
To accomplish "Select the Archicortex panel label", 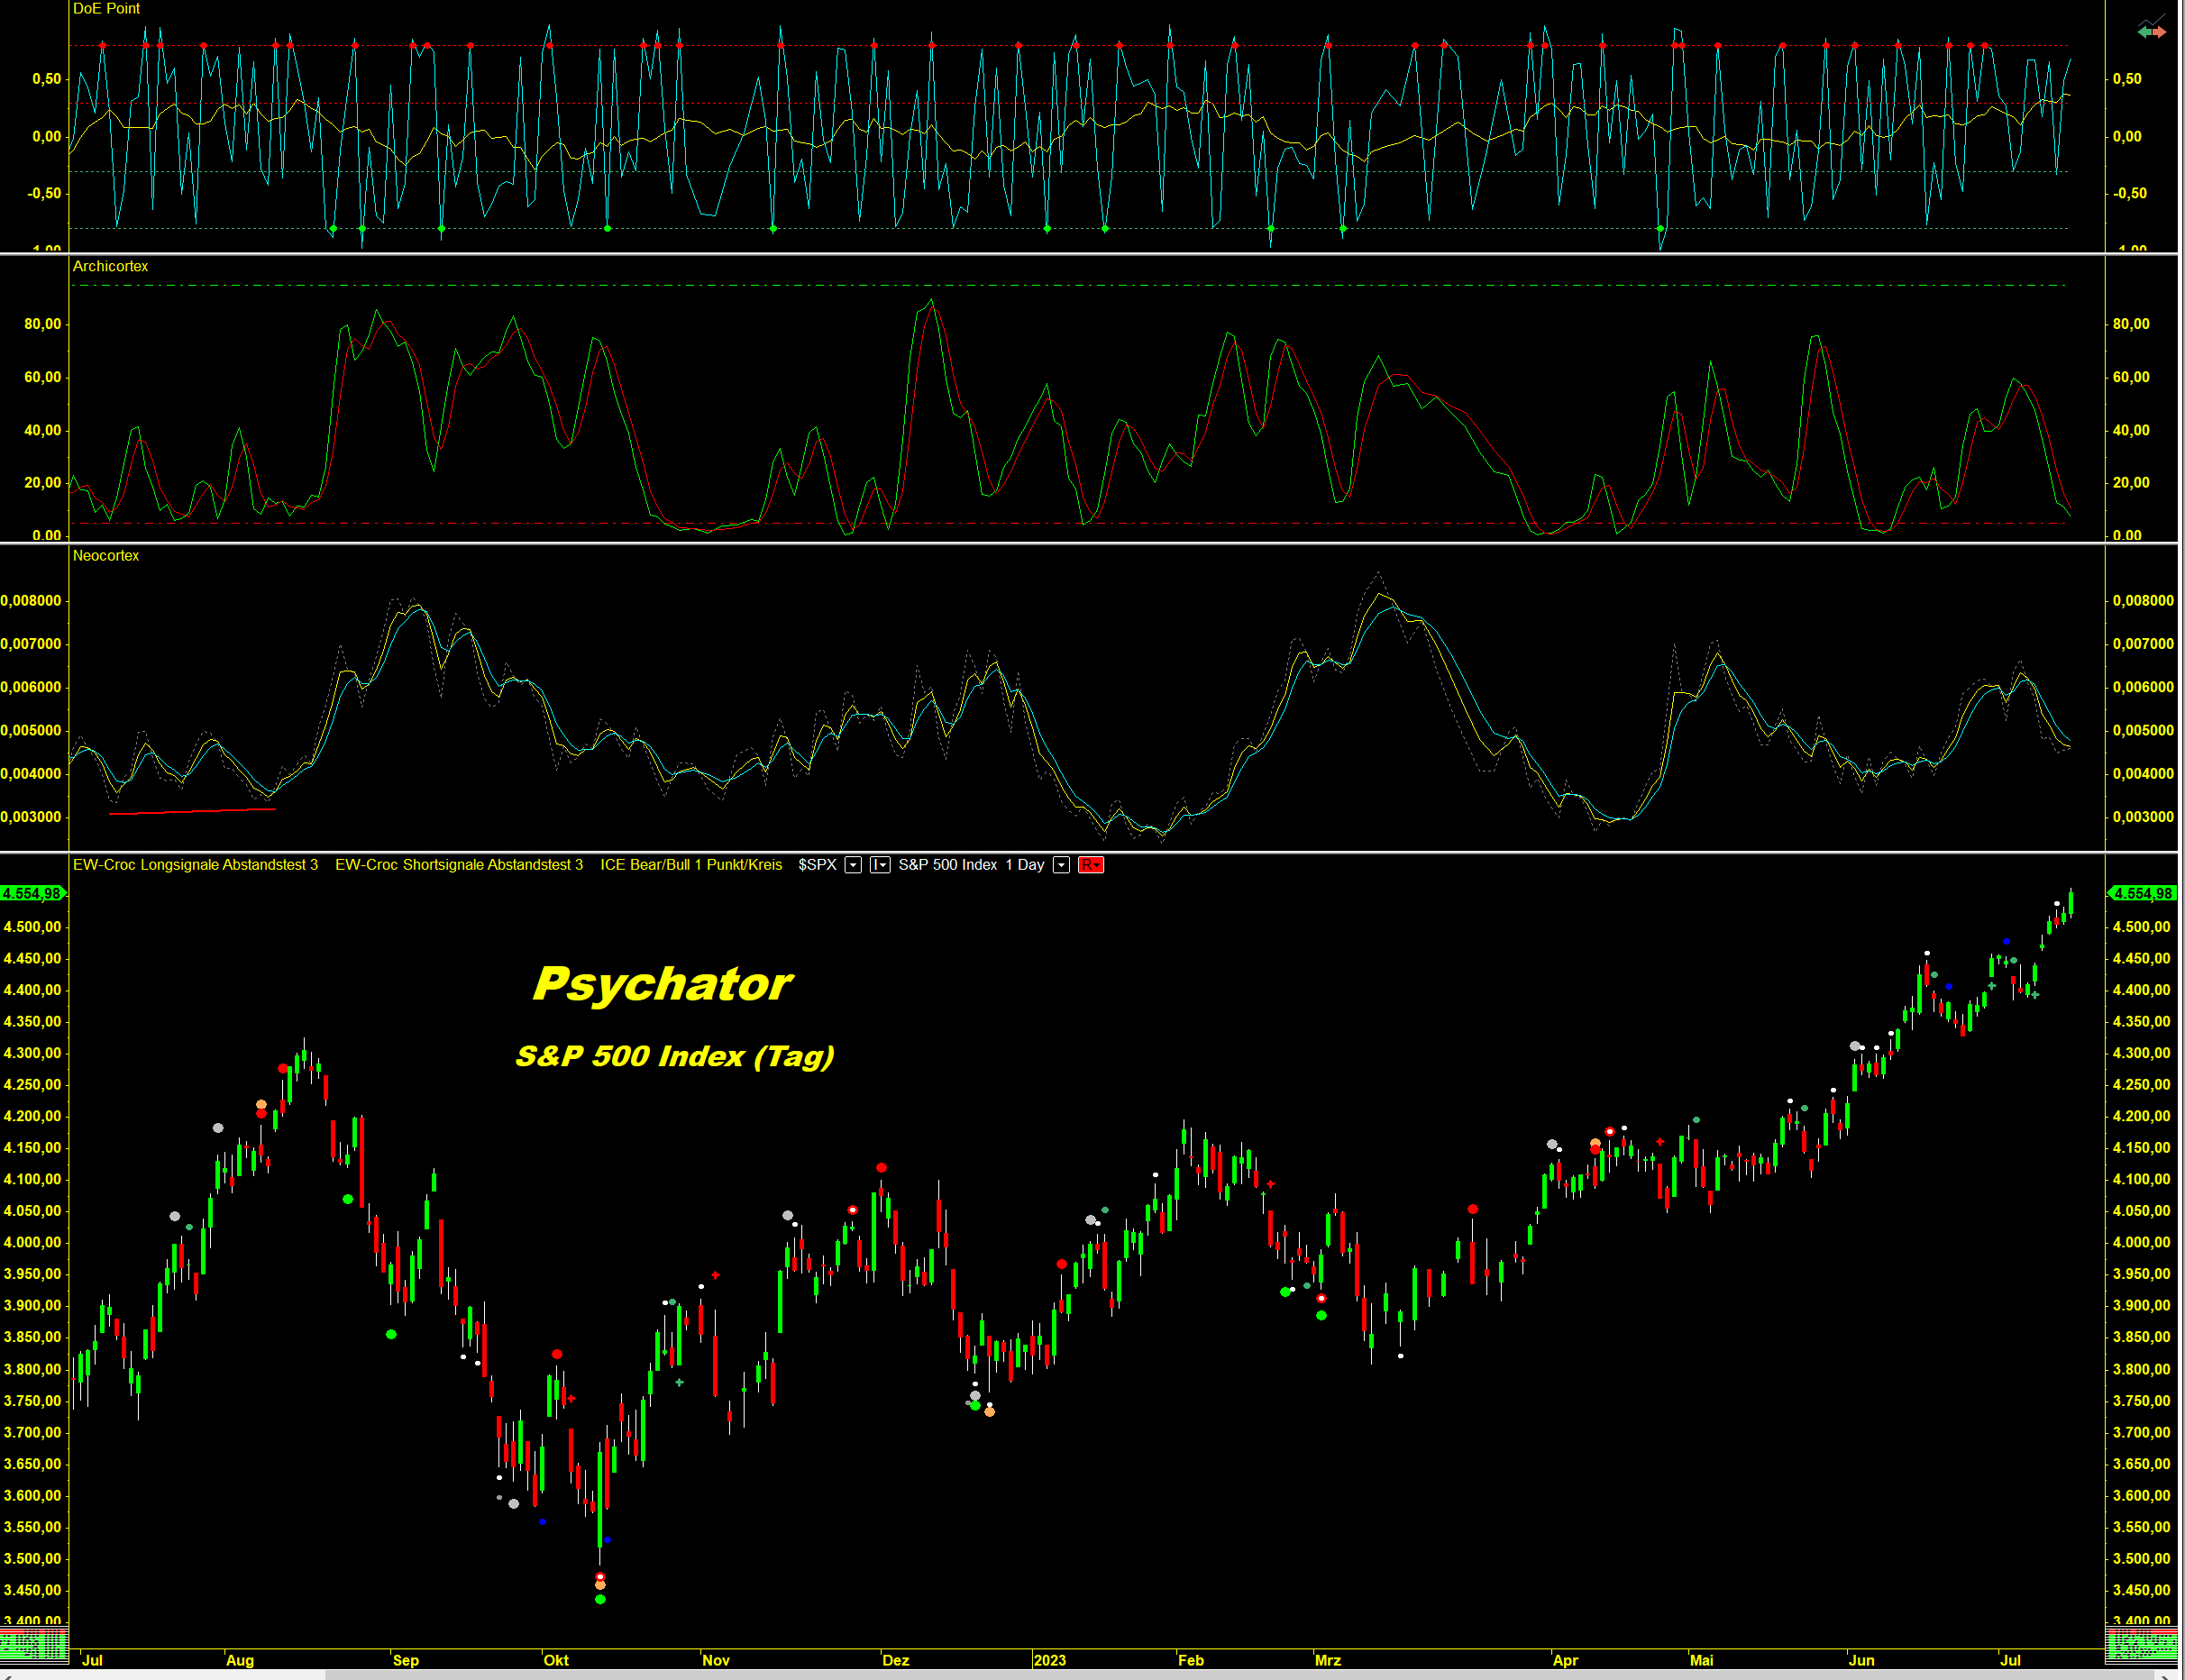I will pos(110,266).
